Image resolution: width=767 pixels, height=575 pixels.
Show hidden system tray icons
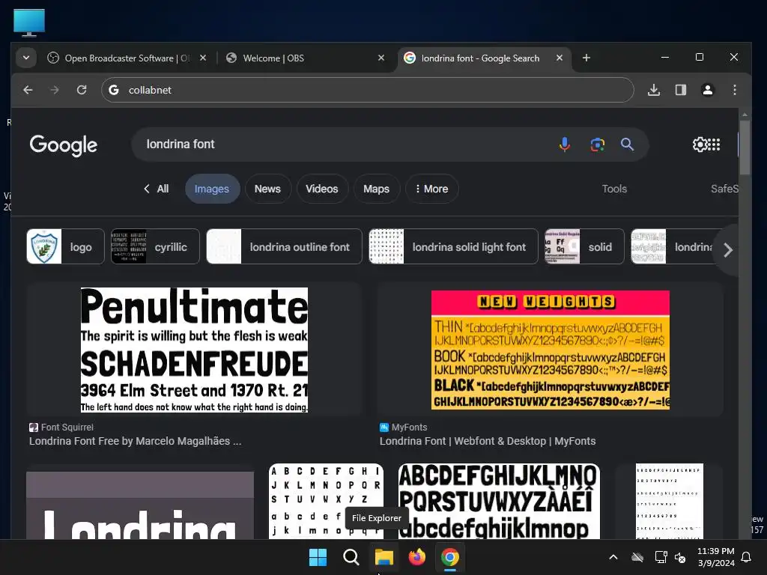[x=613, y=557]
